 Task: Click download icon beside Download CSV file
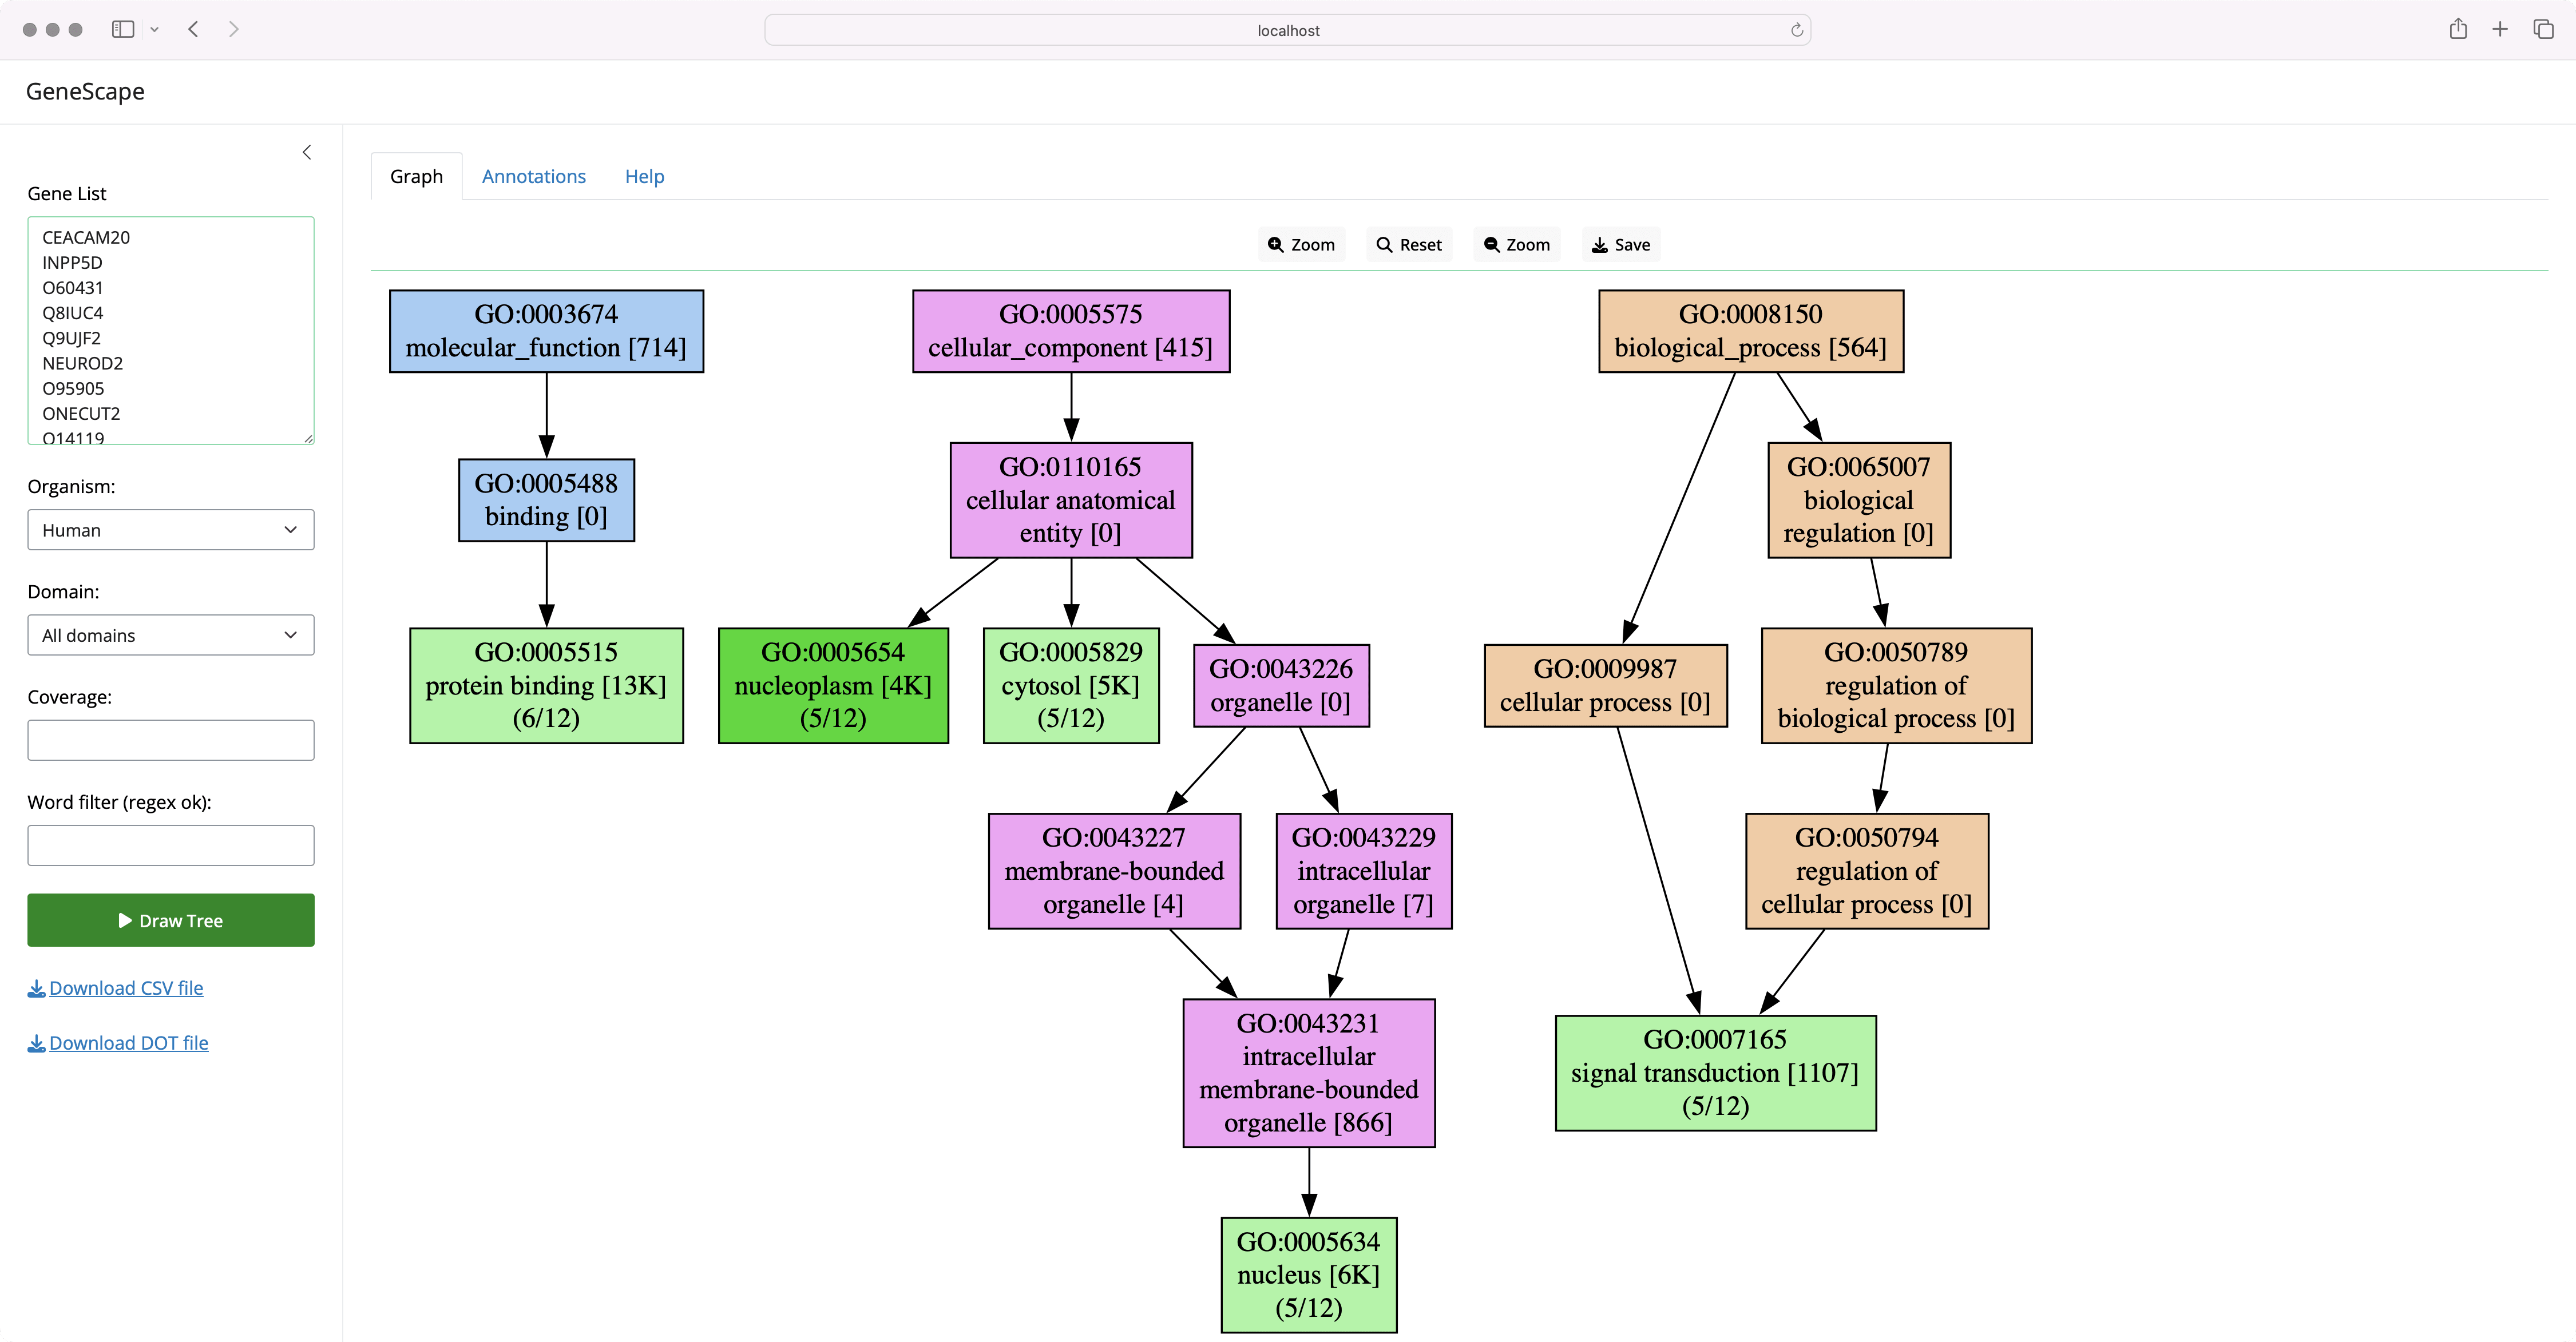pyautogui.click(x=36, y=988)
